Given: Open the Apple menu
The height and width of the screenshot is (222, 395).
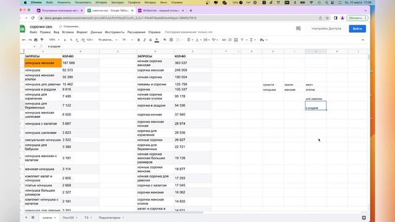Looking at the screenshot, I should 25,2.
